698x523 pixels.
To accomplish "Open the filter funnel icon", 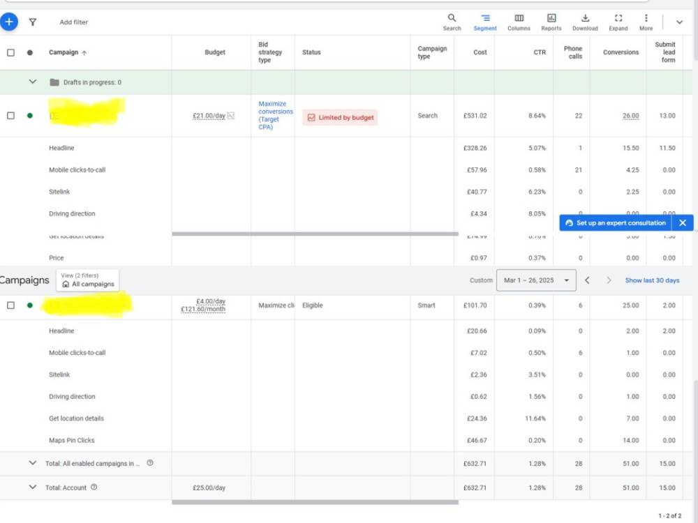I will [x=33, y=22].
